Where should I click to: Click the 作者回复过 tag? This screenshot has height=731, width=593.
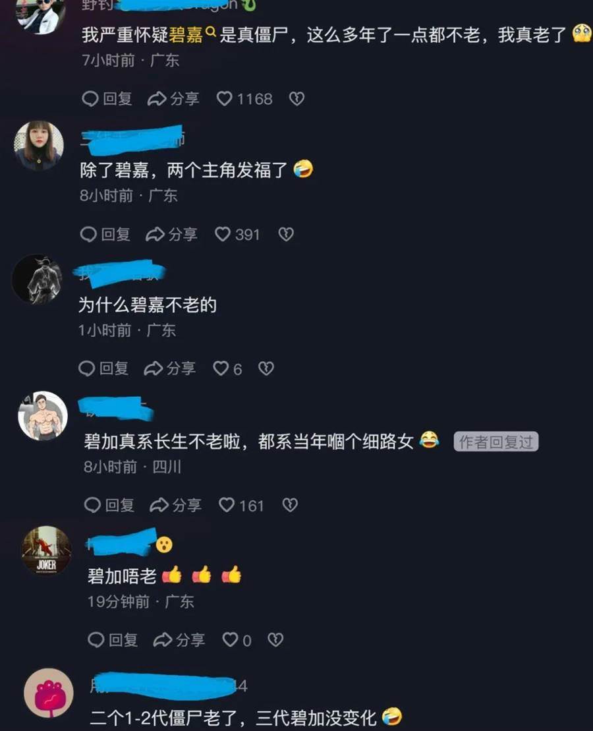tap(496, 442)
